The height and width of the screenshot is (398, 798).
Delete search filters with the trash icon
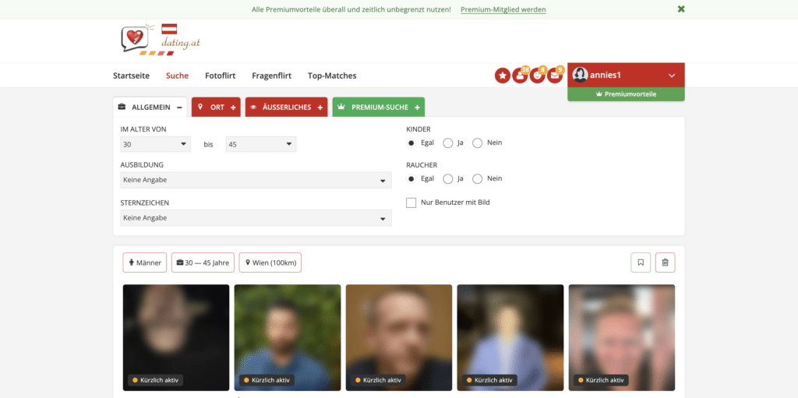point(666,262)
